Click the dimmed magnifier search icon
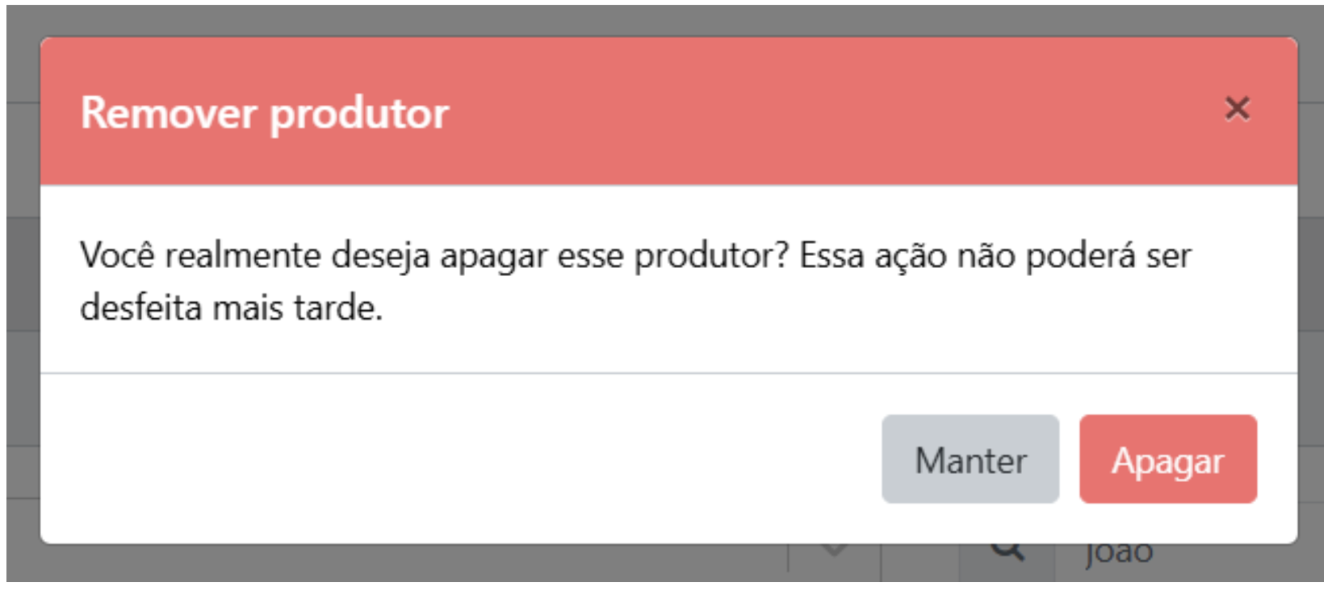Screen dimensions: 1332x591 pyautogui.click(x=1007, y=551)
